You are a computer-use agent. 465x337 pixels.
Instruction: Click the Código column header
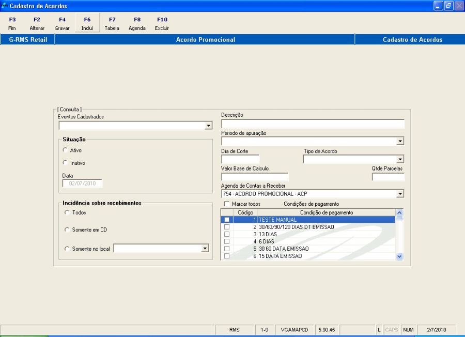click(x=245, y=212)
